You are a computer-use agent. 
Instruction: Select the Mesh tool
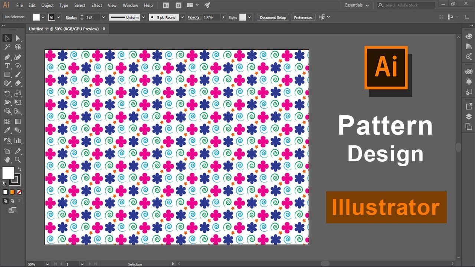click(7, 121)
